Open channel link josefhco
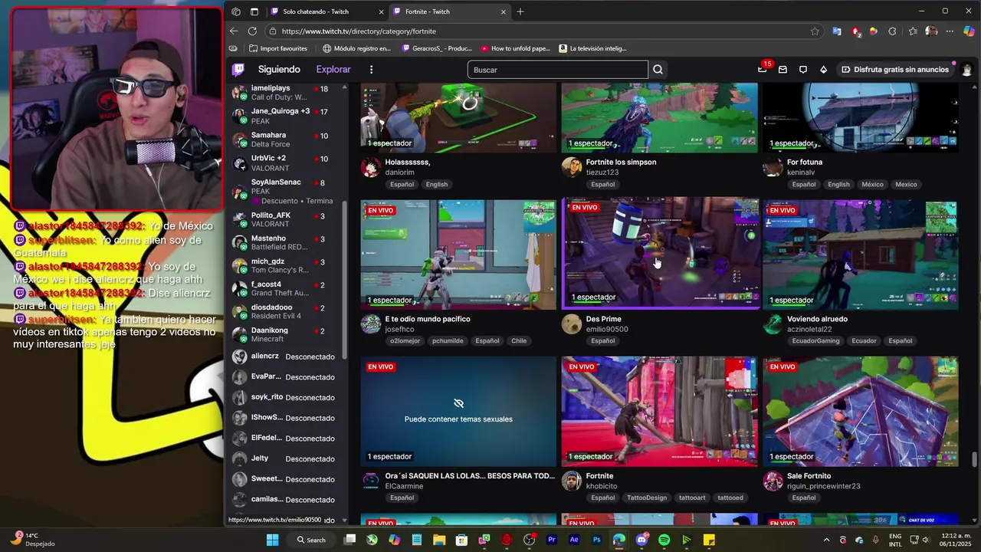The height and width of the screenshot is (552, 981). click(399, 330)
